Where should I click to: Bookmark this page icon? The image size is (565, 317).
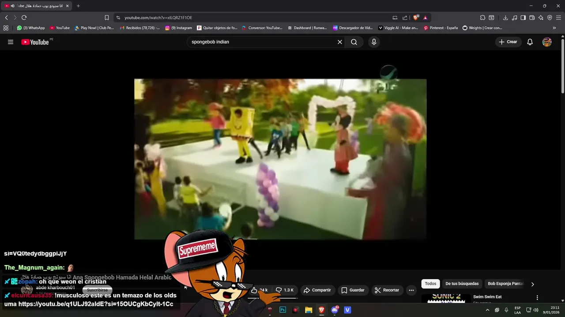pos(106,18)
